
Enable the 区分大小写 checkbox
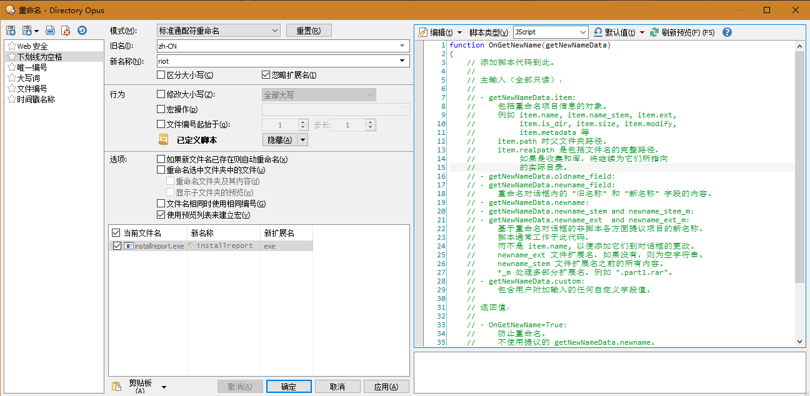(161, 76)
